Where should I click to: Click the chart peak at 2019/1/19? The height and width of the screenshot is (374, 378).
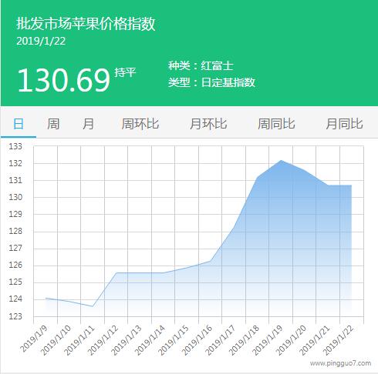(281, 160)
